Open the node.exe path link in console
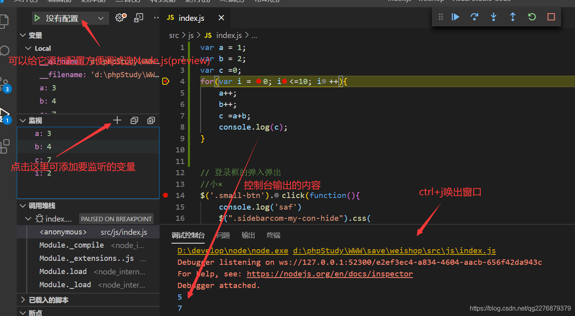The height and width of the screenshot is (316, 575). 233,251
